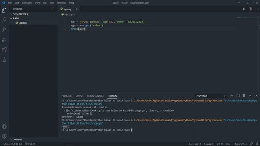260x146 pixels.
Task: Open the Manage gear icon
Action: tap(4, 136)
